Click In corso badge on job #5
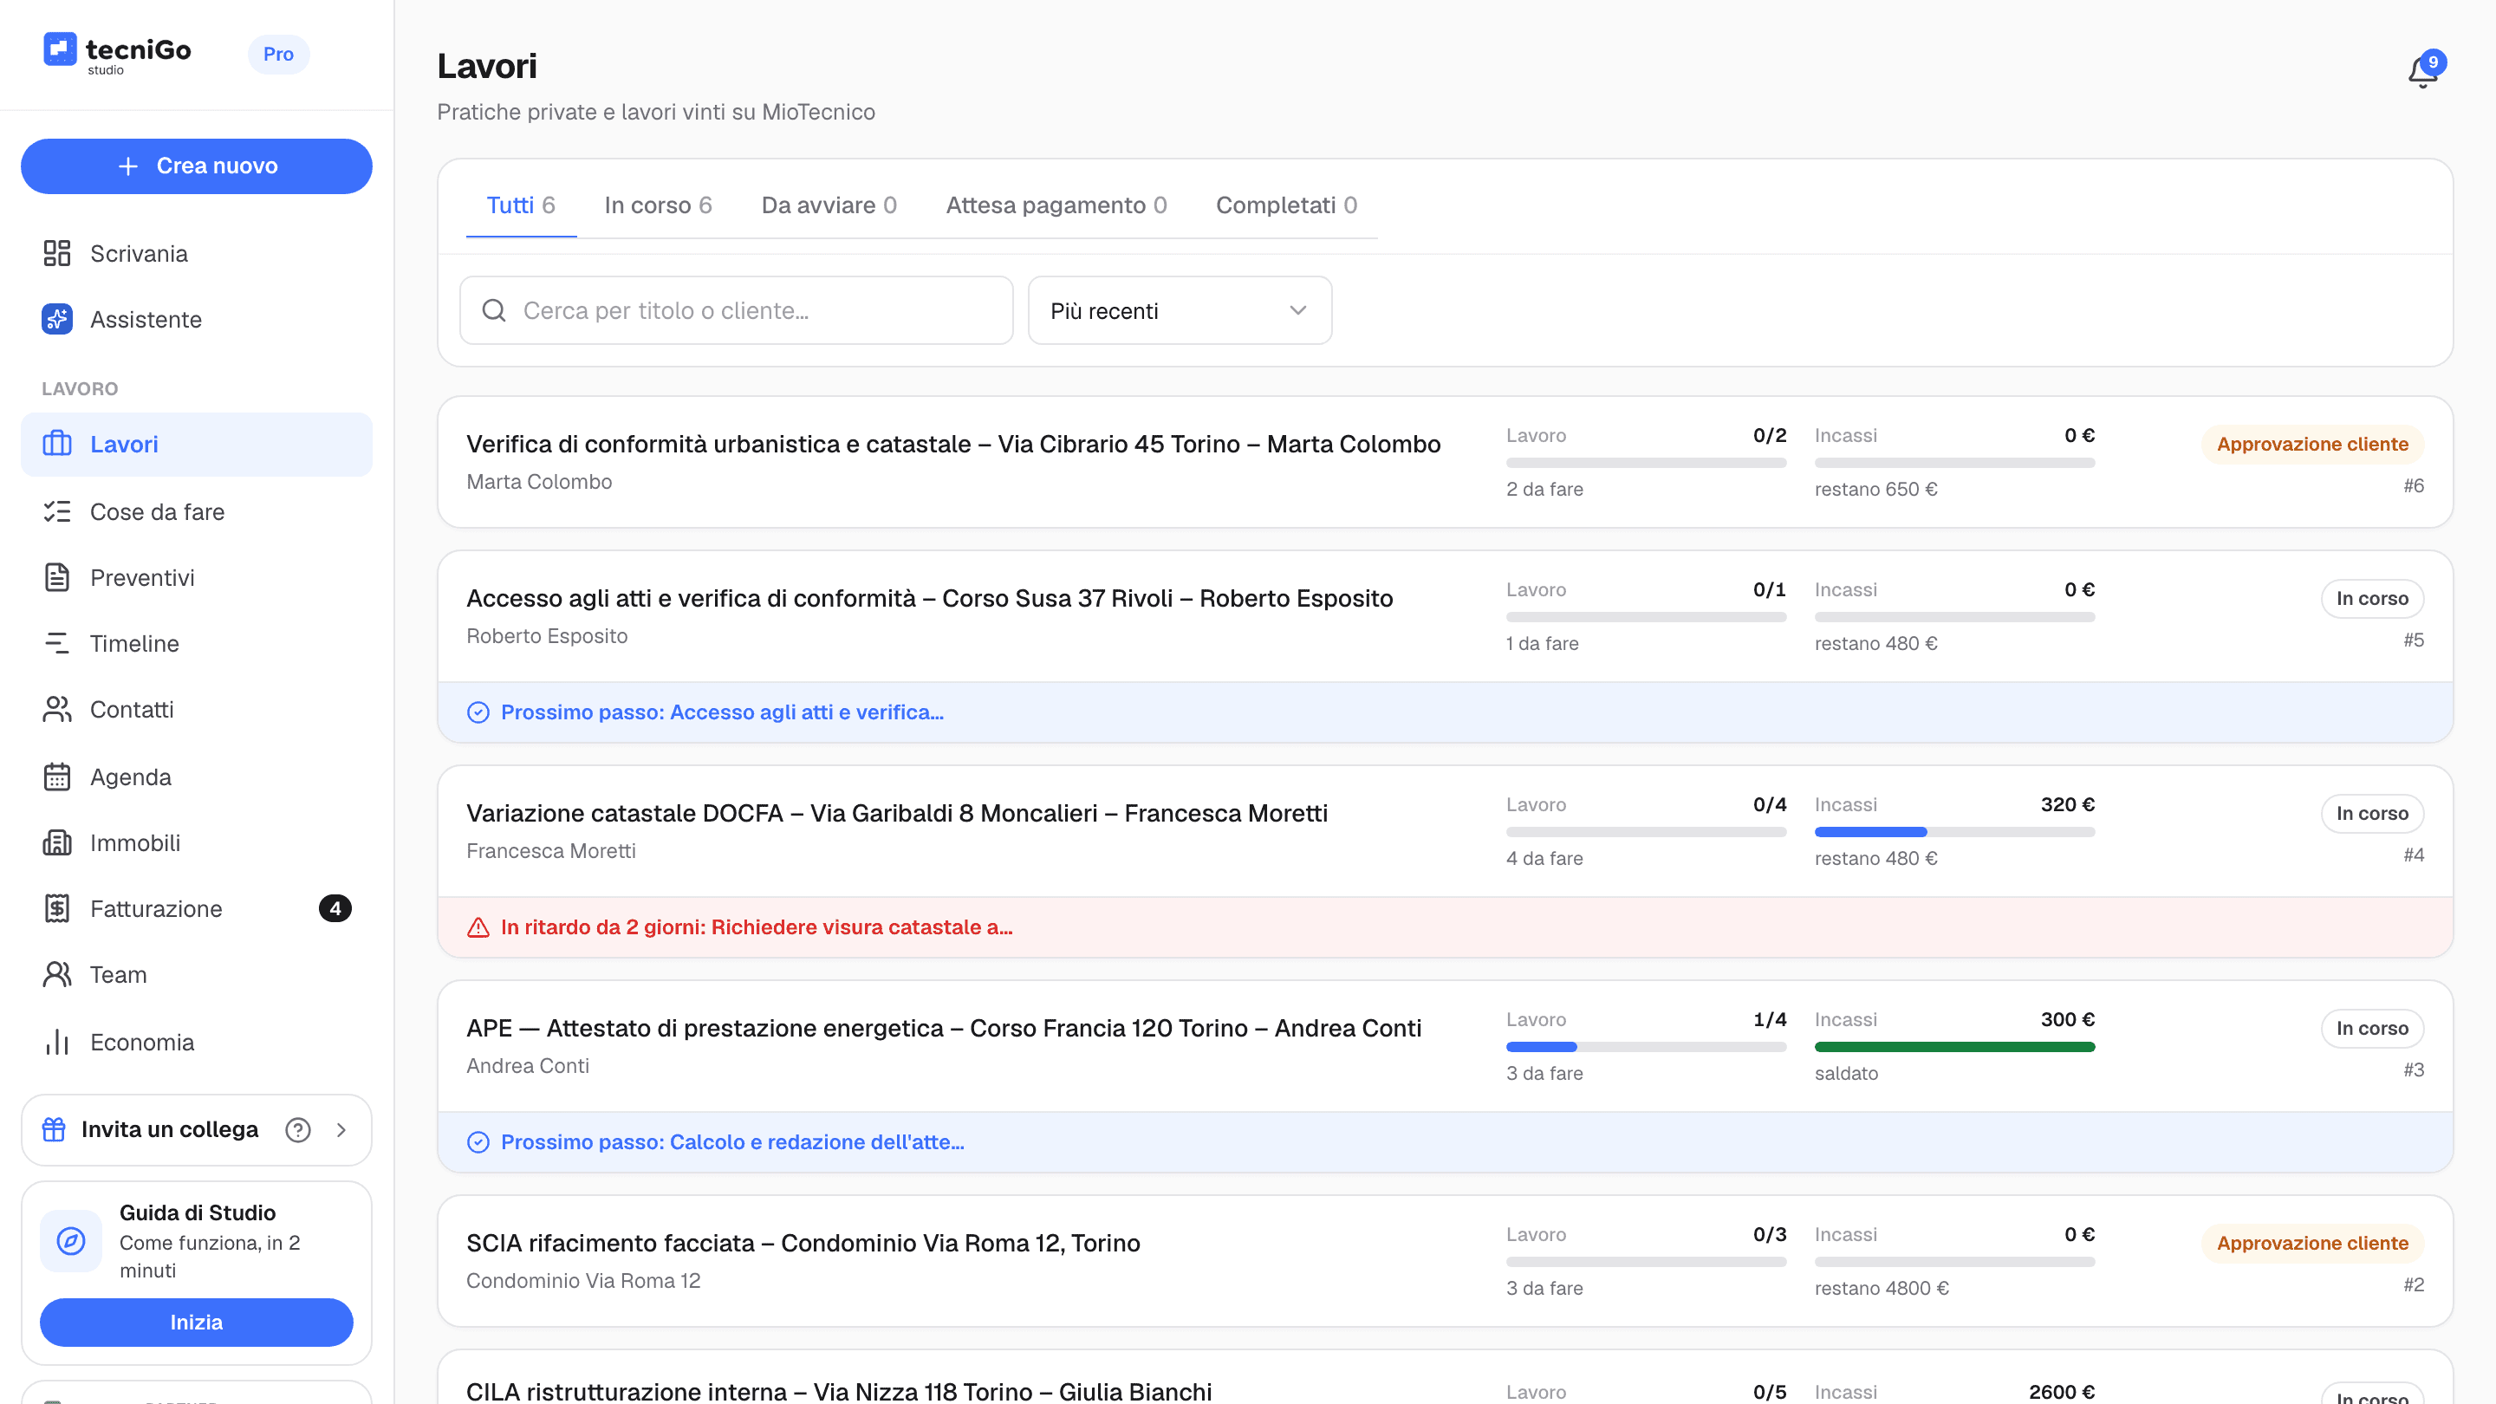This screenshot has width=2496, height=1404. [2372, 599]
